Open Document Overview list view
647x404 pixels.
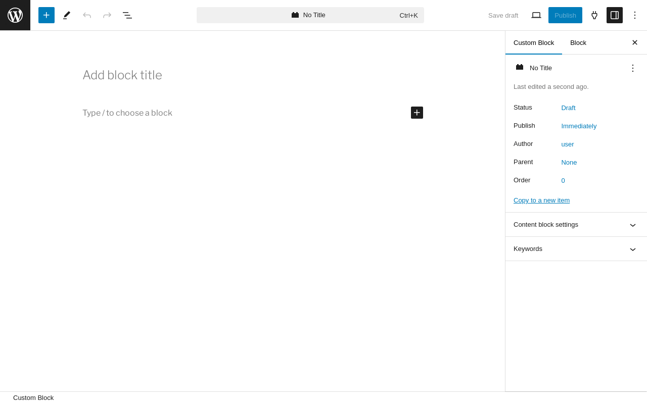tap(127, 15)
